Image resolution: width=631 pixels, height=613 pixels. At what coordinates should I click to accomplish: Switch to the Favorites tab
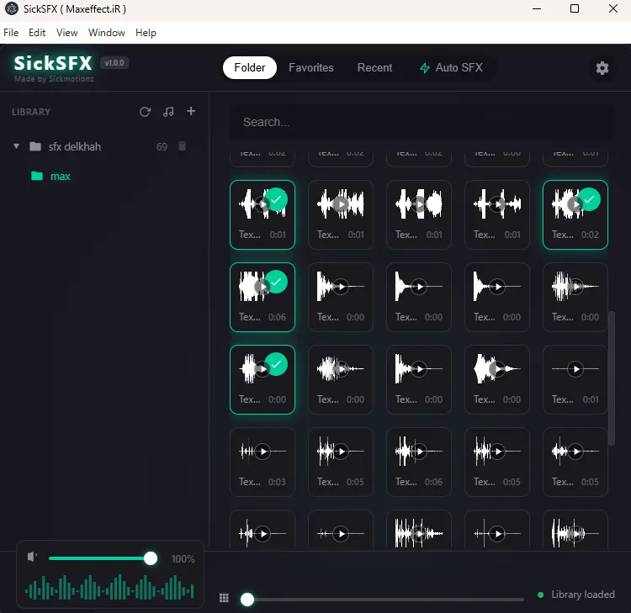pos(311,67)
